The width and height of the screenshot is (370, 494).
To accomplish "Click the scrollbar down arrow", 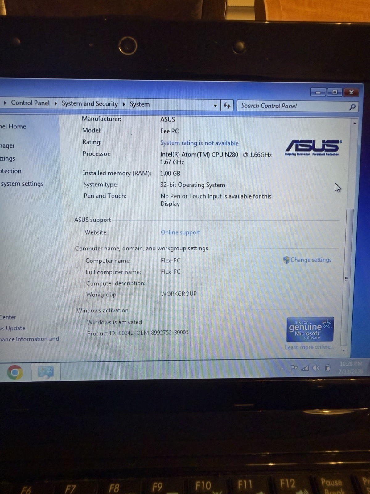I will tap(344, 351).
